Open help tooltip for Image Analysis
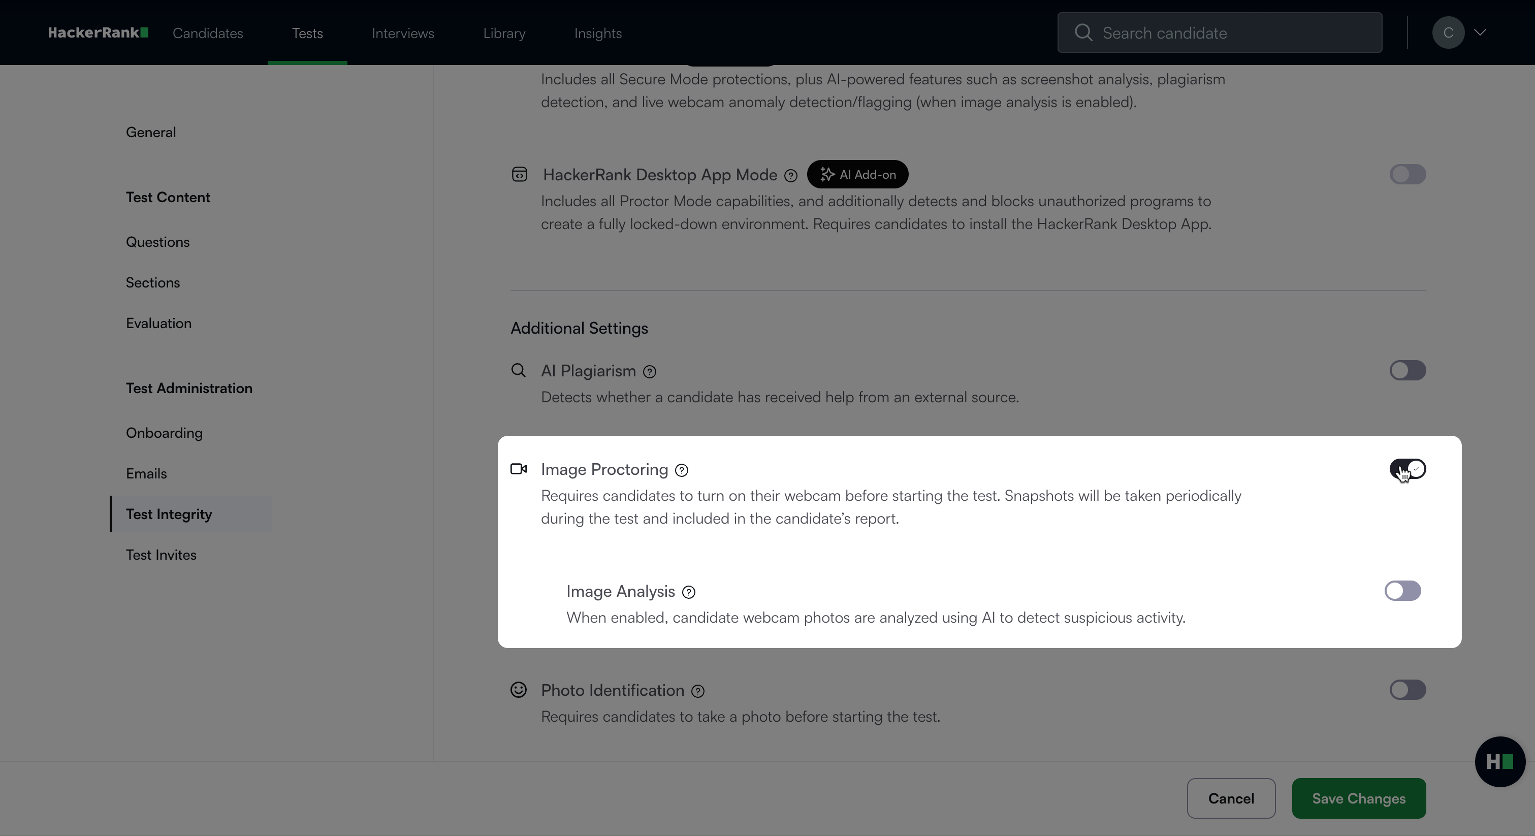The width and height of the screenshot is (1535, 836). (689, 592)
